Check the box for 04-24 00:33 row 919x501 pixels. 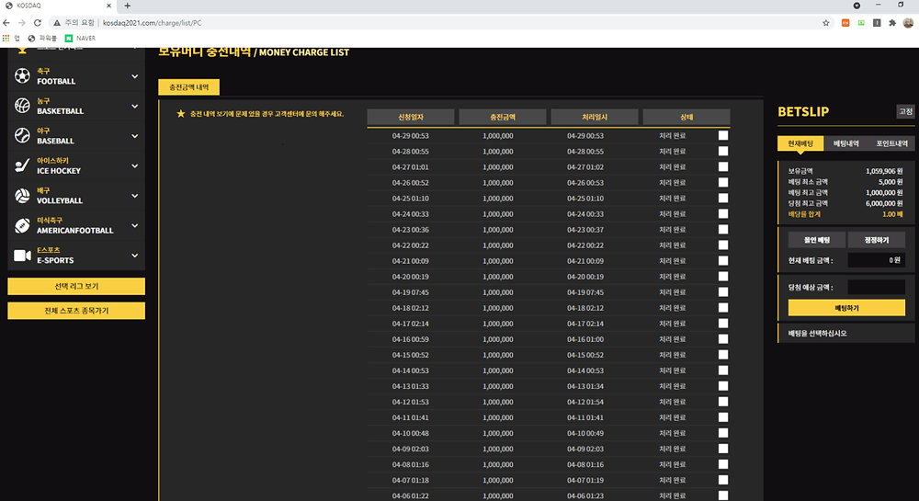pyautogui.click(x=723, y=214)
